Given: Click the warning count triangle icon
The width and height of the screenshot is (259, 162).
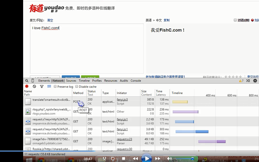Looking at the screenshot, I should tap(240, 81).
